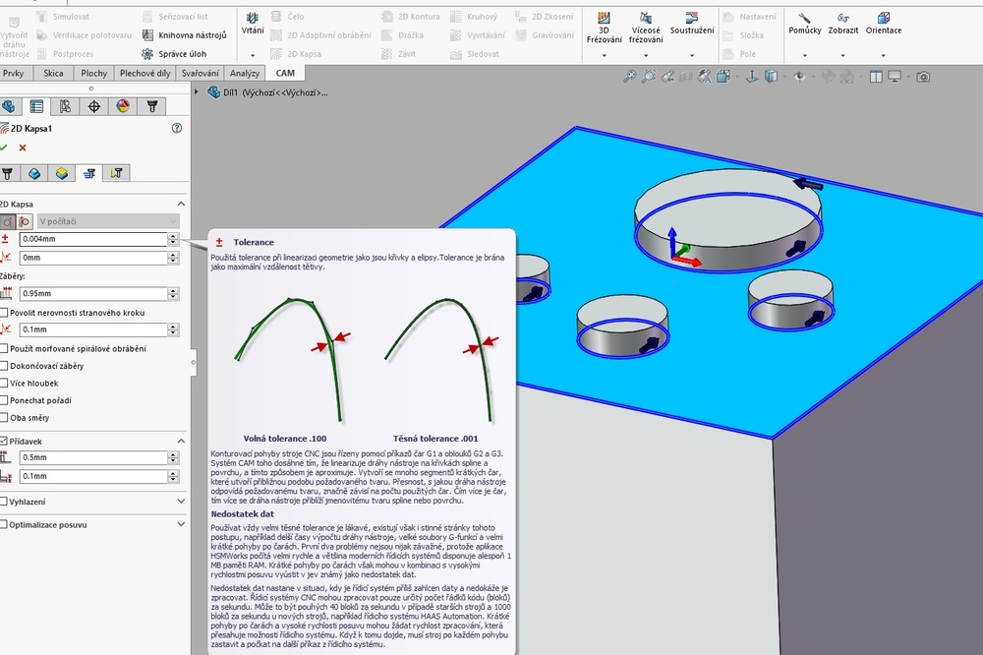Click the Pomůcky wrench icon
Screen dimensions: 983x655
pyautogui.click(x=804, y=19)
